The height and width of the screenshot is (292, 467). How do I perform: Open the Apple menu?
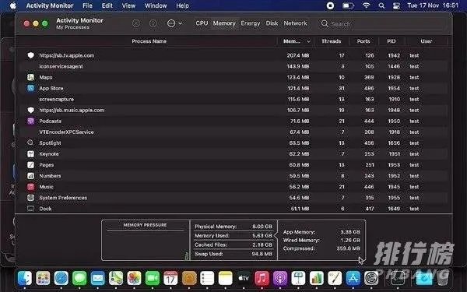click(x=12, y=5)
